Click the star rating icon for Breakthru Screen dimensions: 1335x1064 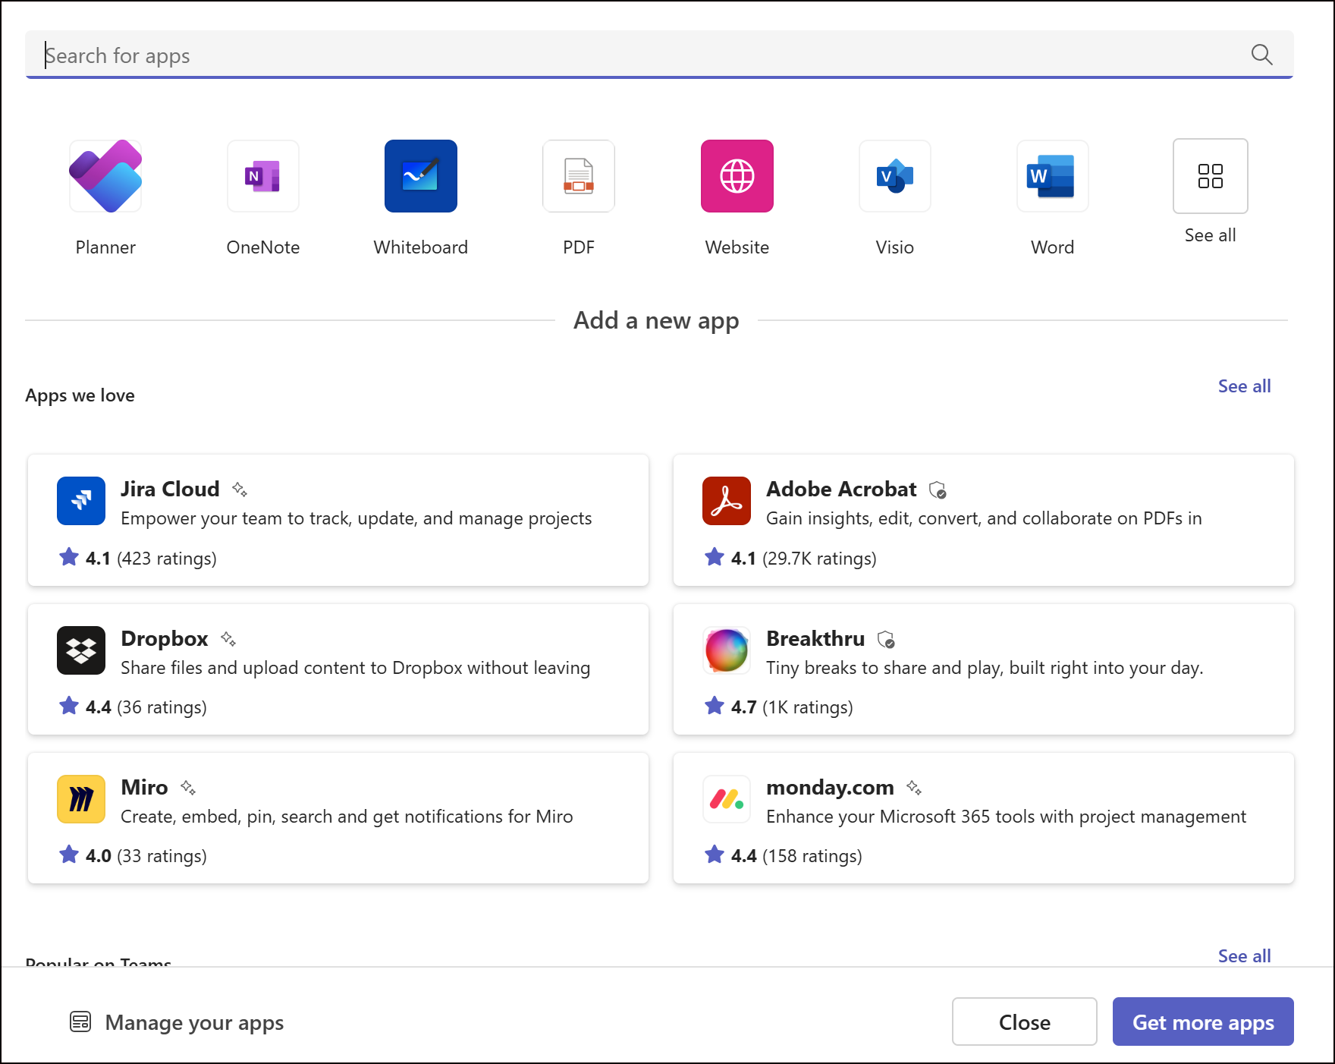coord(715,707)
